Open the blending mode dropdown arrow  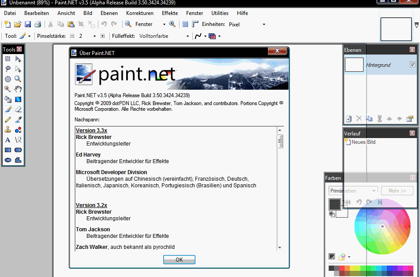(219, 36)
